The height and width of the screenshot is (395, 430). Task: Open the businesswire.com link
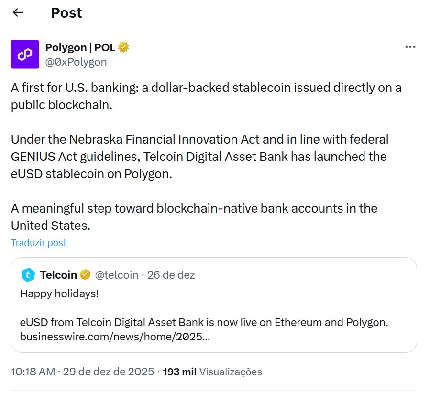[x=115, y=337]
